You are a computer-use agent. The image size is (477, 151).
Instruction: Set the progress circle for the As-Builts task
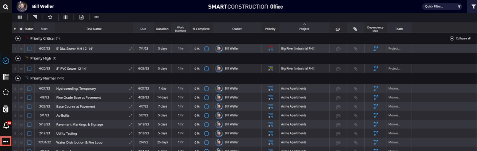tap(206, 115)
